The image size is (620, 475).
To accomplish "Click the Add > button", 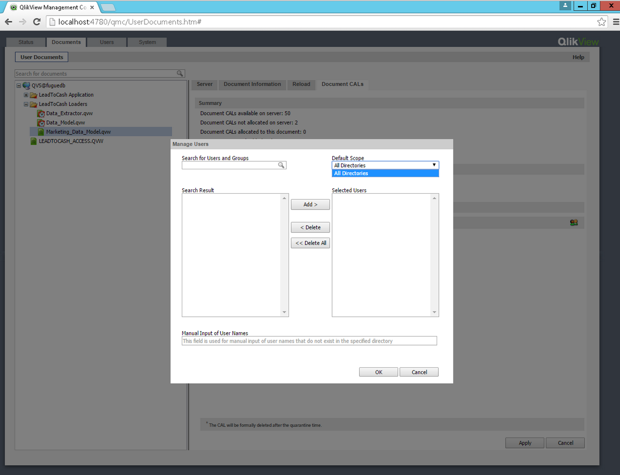I will [311, 204].
